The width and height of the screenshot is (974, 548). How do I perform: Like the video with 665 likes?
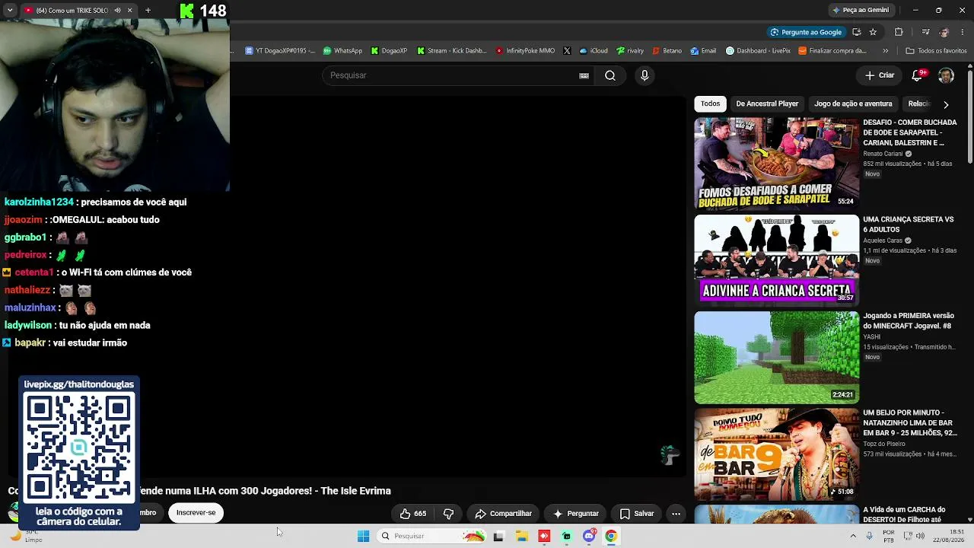click(x=412, y=514)
